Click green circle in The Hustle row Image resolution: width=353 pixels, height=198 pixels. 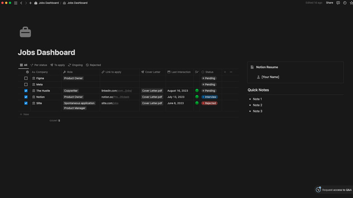[x=197, y=90]
